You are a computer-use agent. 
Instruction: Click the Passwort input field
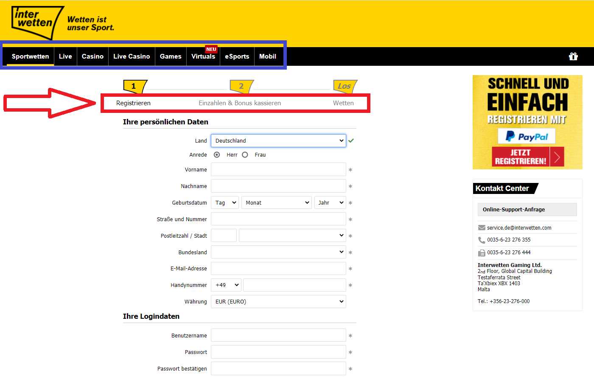pyautogui.click(x=278, y=352)
